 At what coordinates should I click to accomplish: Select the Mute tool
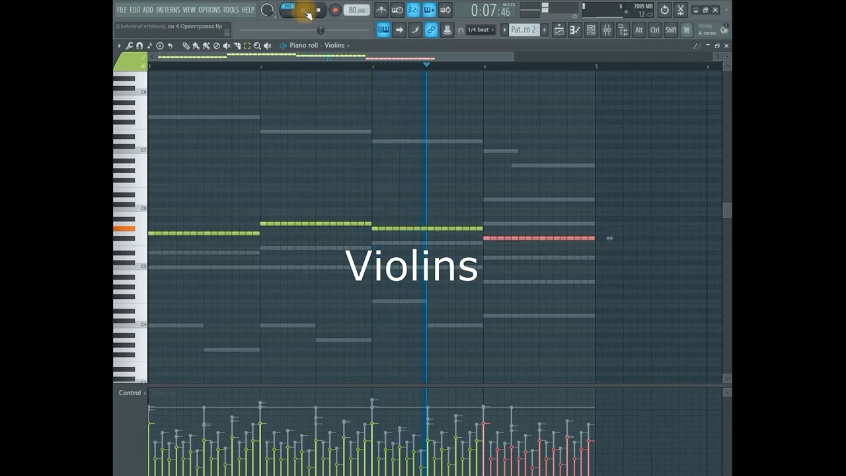227,46
